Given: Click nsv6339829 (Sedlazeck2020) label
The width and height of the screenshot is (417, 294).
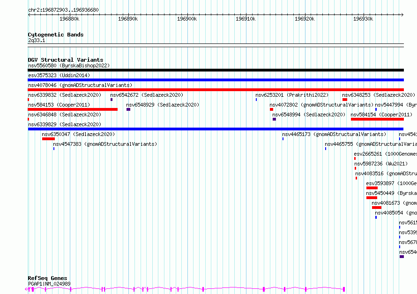Looking at the screenshot, I should (x=65, y=124).
